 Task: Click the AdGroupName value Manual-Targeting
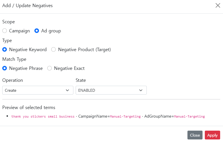point(189,116)
